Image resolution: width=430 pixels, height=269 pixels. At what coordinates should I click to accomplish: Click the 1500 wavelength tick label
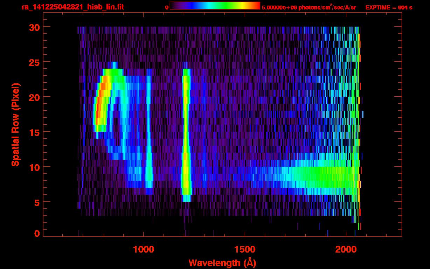pyautogui.click(x=244, y=249)
